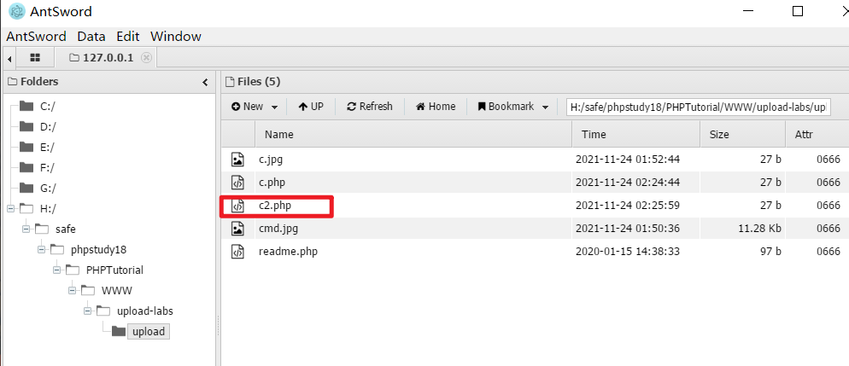The image size is (849, 366).
Task: Collapse the Folders panel with its chevron
Action: pyautogui.click(x=205, y=82)
